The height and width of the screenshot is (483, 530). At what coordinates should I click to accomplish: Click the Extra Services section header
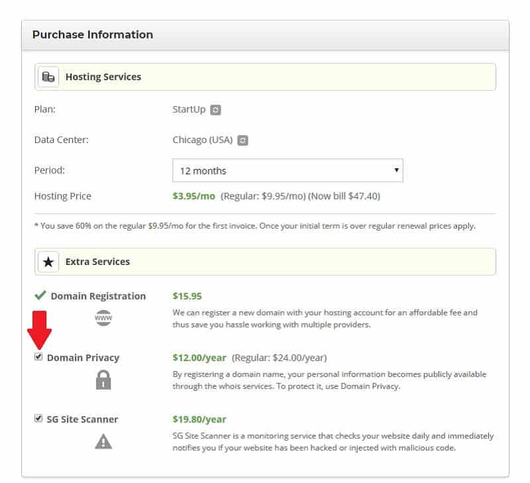265,262
